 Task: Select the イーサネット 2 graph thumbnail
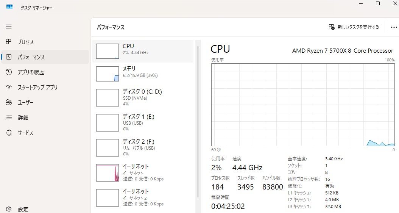coord(108,198)
